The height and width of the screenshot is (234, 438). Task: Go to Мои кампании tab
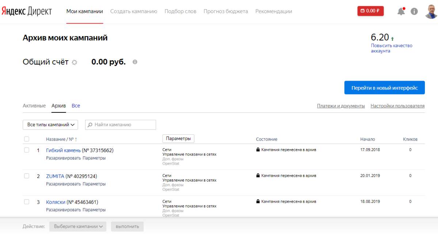coord(85,11)
